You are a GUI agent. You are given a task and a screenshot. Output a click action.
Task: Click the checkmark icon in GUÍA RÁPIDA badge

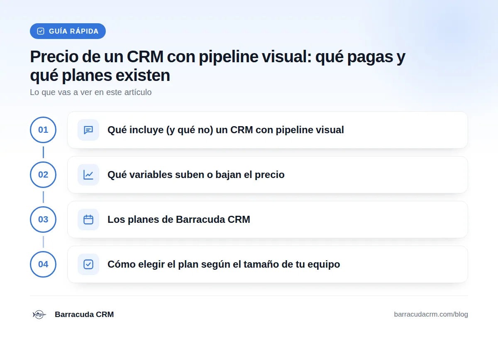41,31
